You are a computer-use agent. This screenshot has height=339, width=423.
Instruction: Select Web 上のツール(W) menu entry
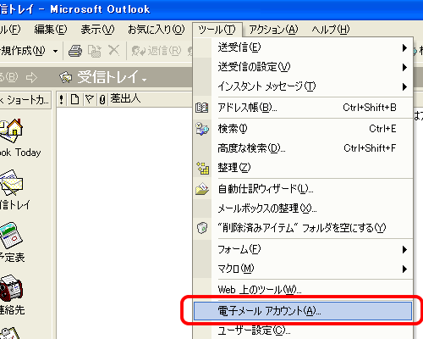303,290
